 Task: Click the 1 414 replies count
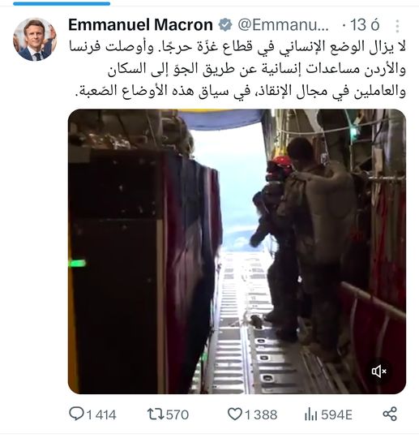[x=101, y=414]
